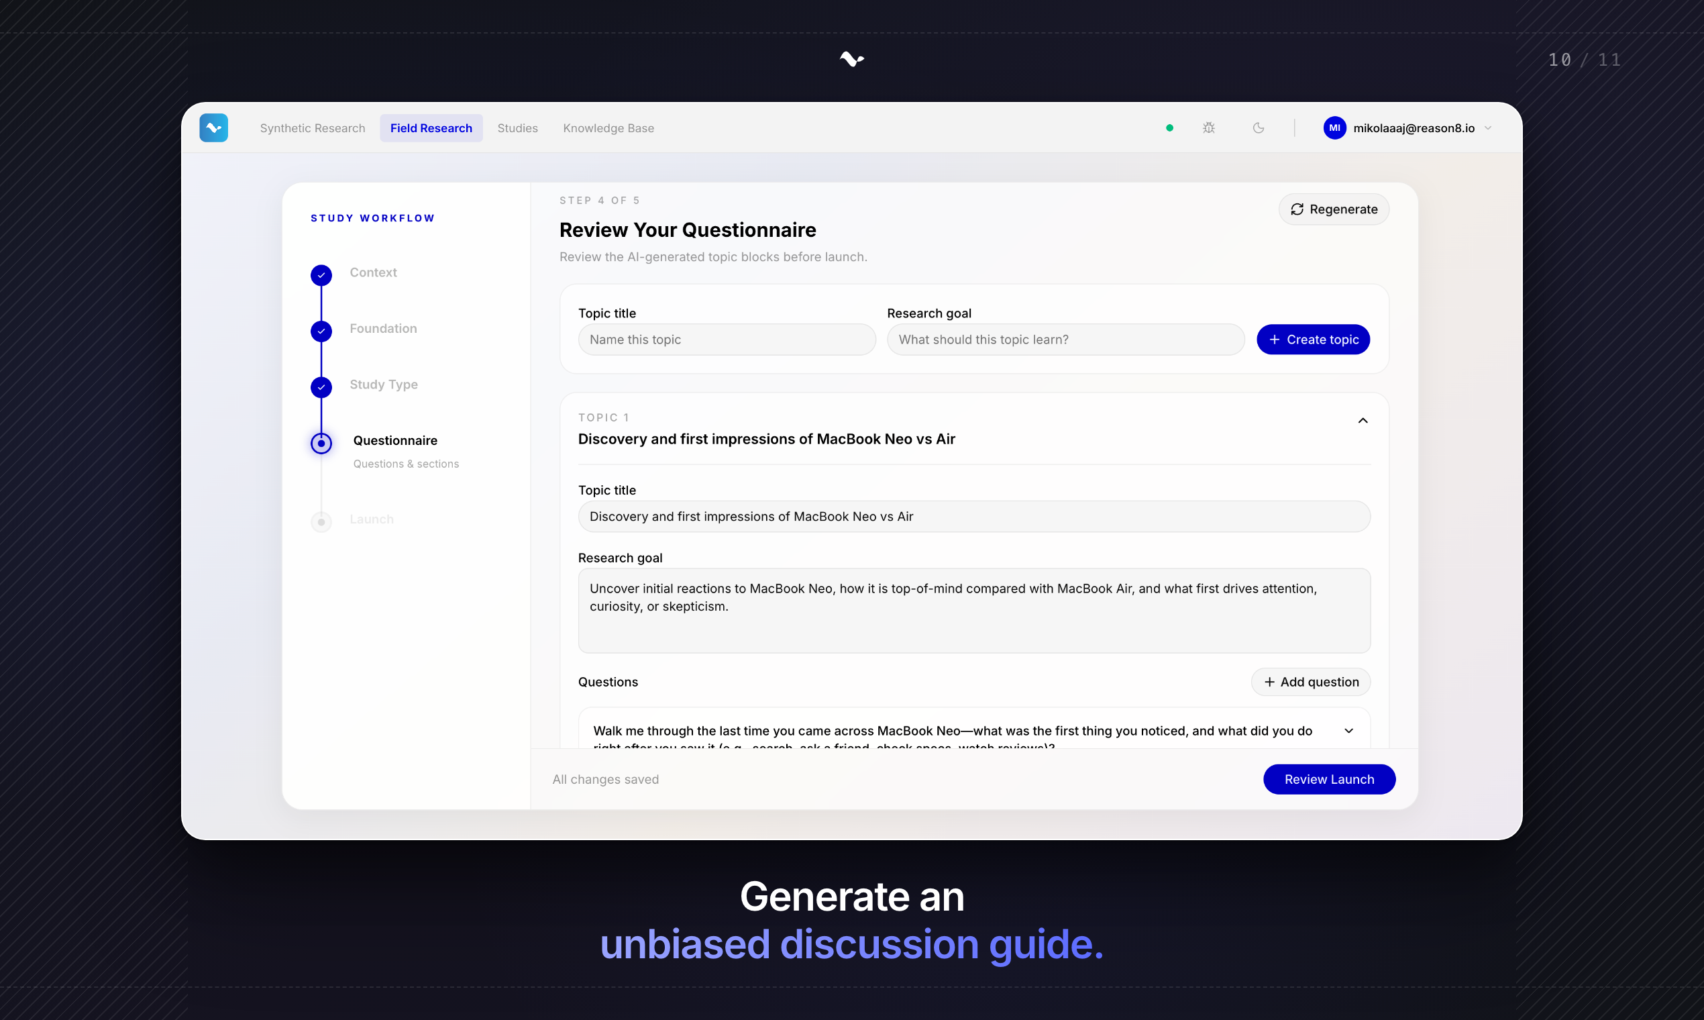Open the account dropdown chevron

click(1487, 128)
